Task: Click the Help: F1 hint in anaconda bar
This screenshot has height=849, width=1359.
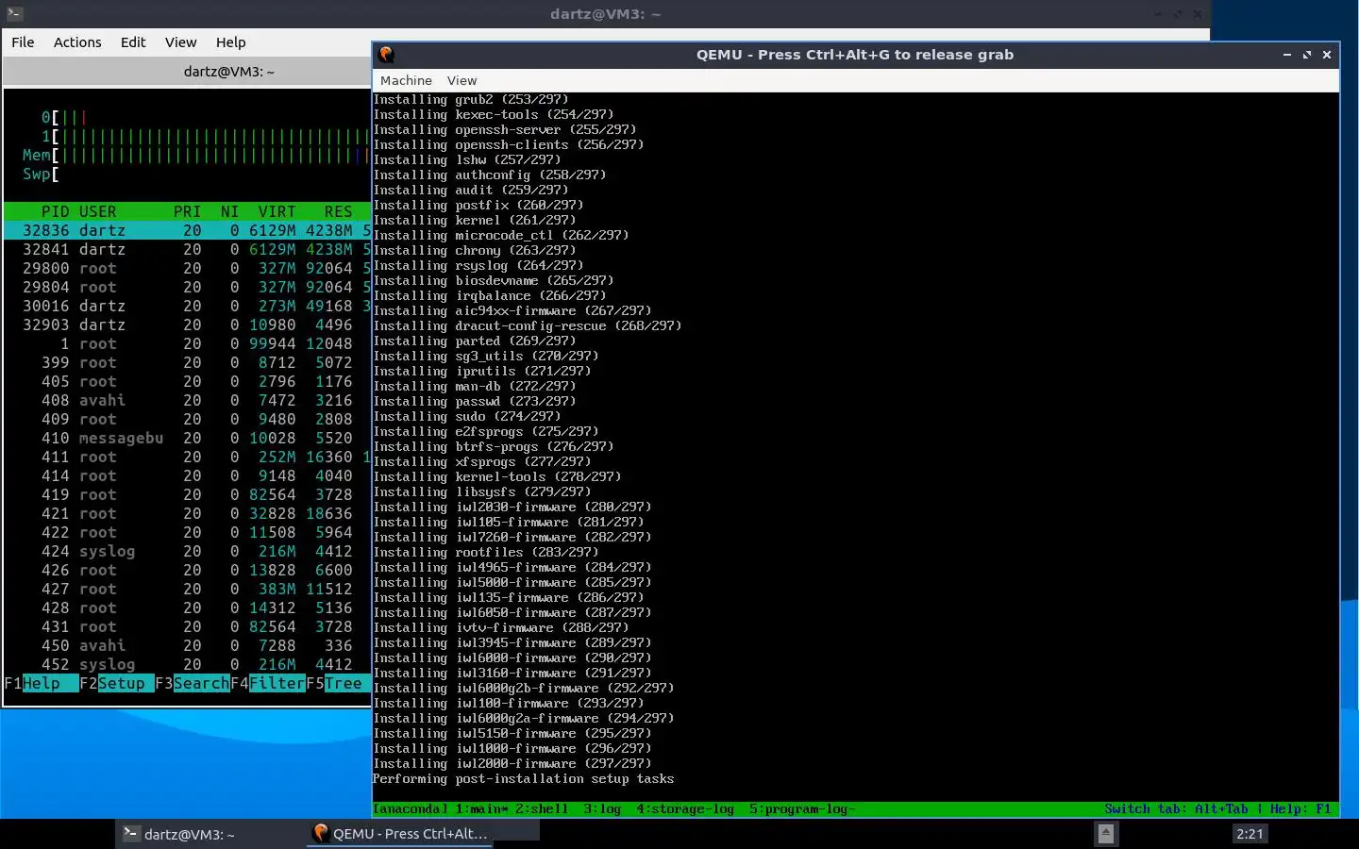Action: [1300, 808]
